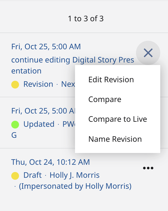Click the Holly J. Morris author name
The width and height of the screenshot is (168, 211).
[x=74, y=175]
